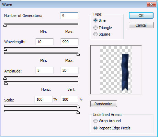Click the Number of Generators field
The image size is (158, 137).
tap(69, 16)
